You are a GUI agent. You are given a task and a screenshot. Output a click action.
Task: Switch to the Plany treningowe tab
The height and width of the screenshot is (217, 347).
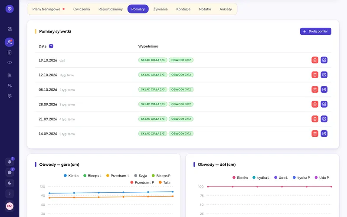49,9
